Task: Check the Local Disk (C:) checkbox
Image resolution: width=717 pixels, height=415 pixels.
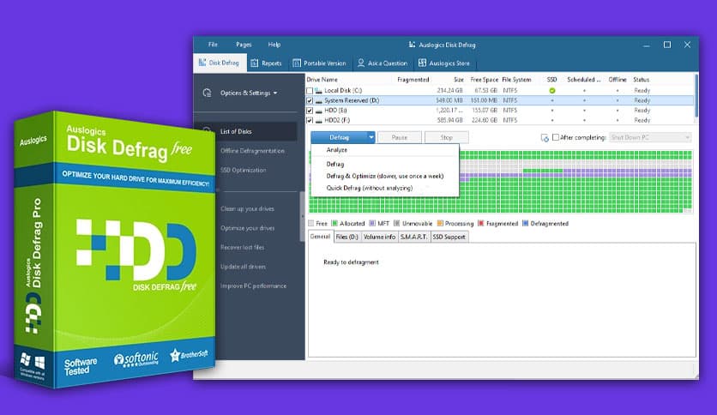Action: (310, 91)
